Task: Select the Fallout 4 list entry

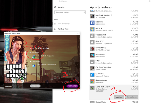Action: [x=114, y=29]
